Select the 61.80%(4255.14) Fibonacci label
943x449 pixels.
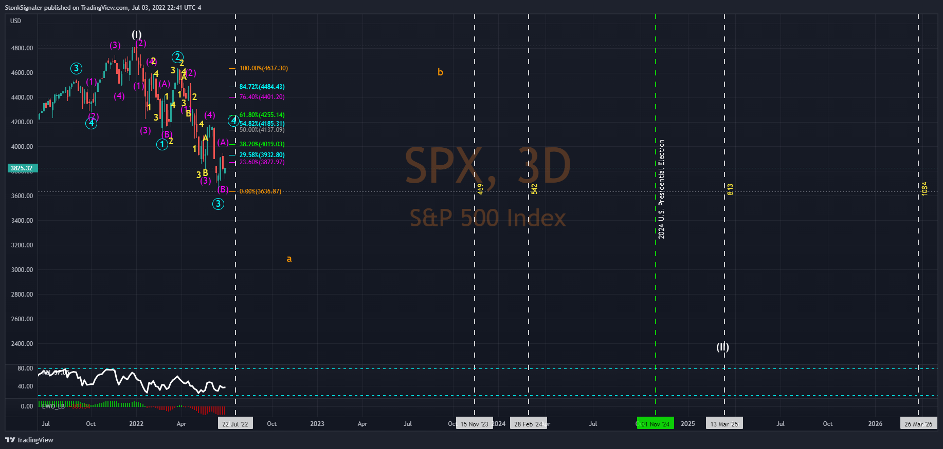coord(262,115)
